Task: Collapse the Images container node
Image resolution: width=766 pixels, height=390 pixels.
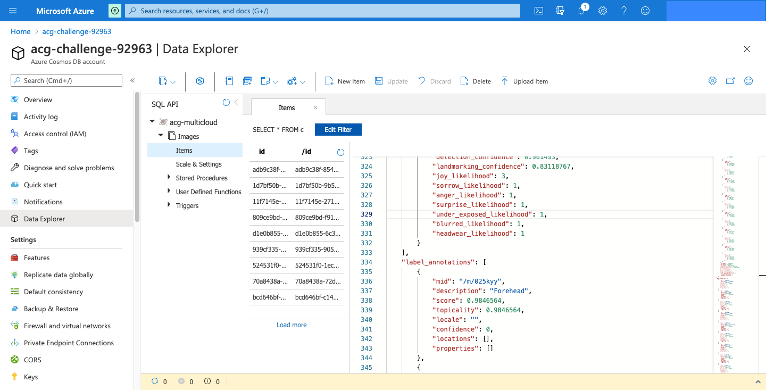Action: (161, 136)
